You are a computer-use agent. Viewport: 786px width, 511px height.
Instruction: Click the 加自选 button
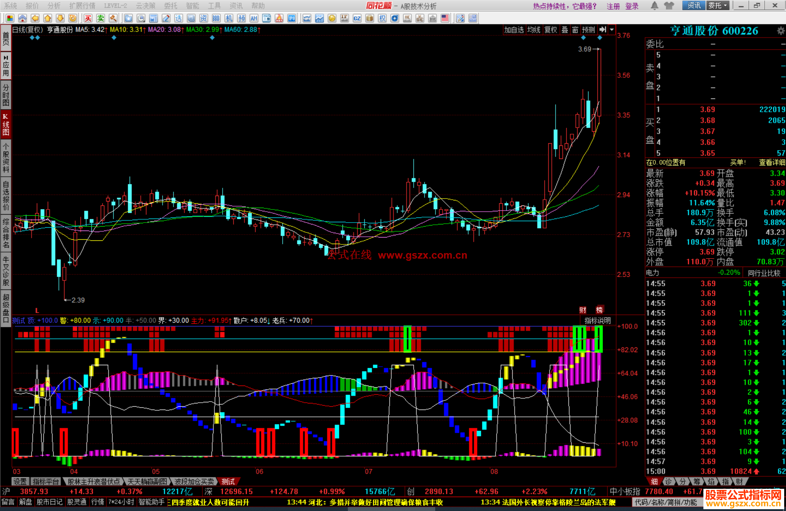(x=513, y=30)
